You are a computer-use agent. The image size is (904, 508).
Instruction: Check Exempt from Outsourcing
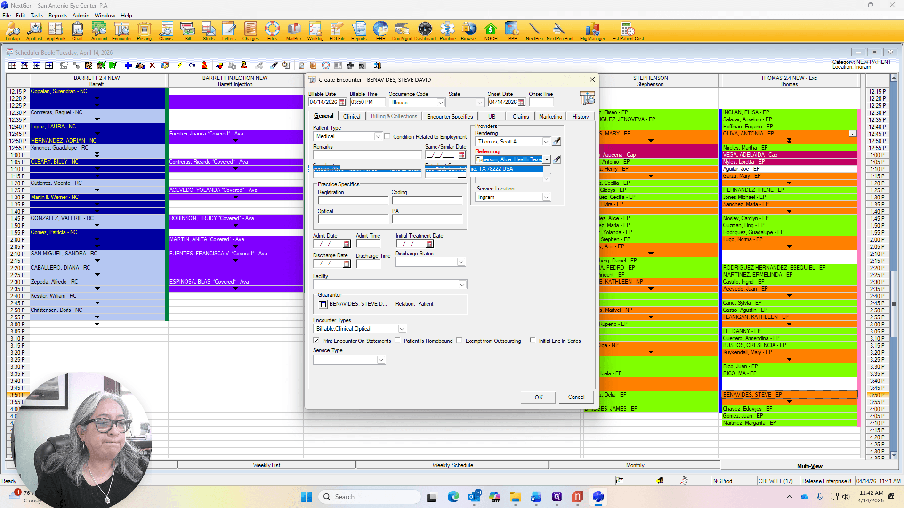(459, 341)
